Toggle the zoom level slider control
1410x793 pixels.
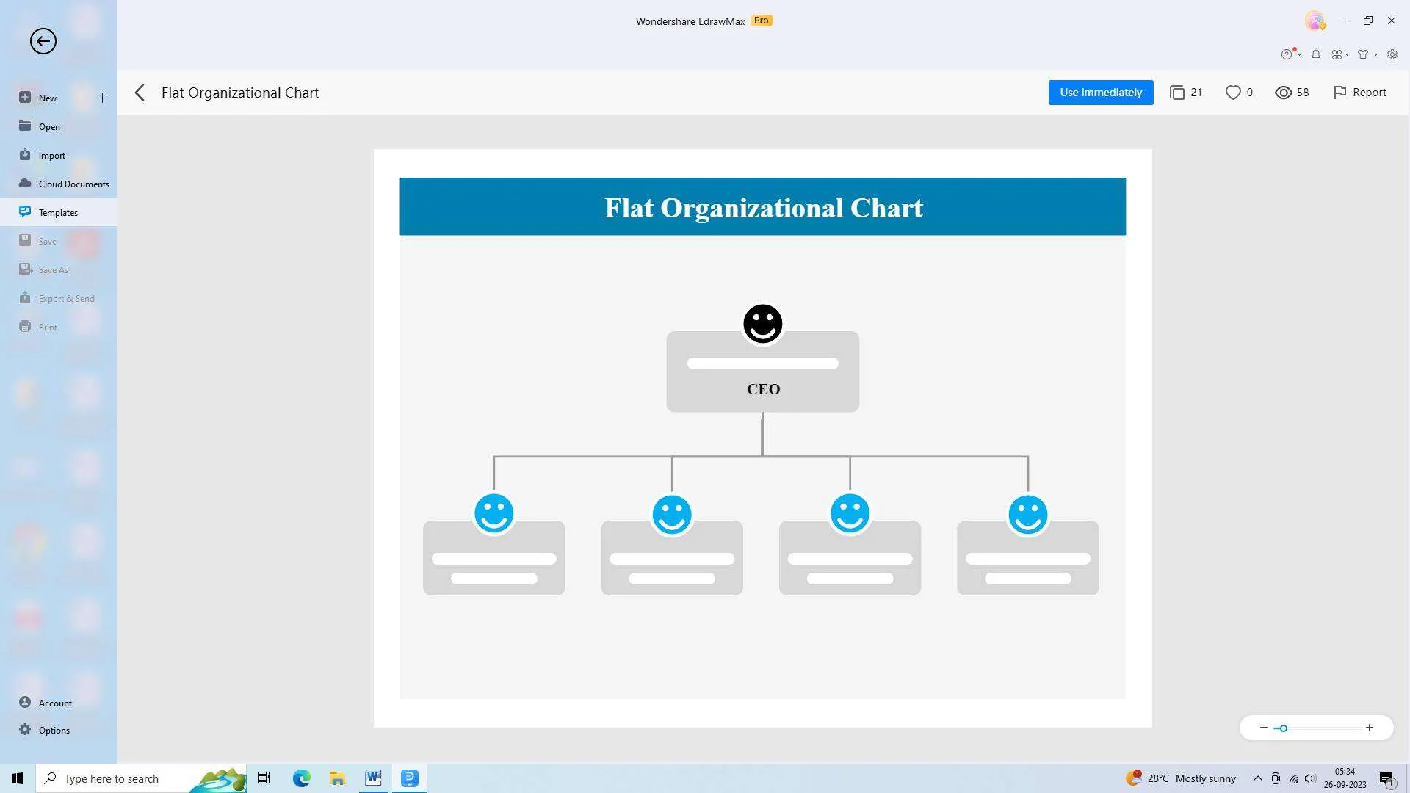(x=1283, y=728)
